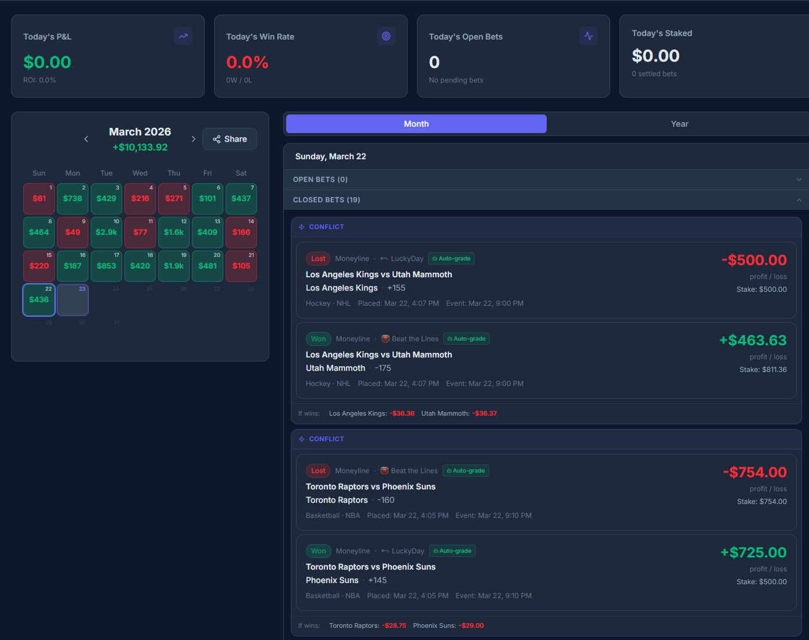Click the Lost badge on the Toronto Raptors bet
809x640 pixels.
click(318, 471)
